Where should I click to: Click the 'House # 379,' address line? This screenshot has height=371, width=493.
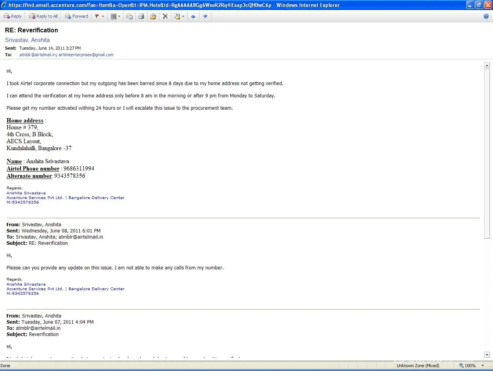(x=22, y=127)
